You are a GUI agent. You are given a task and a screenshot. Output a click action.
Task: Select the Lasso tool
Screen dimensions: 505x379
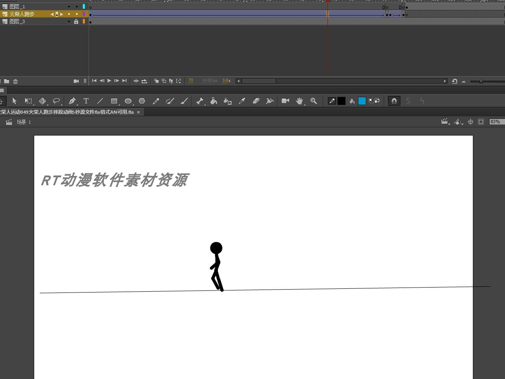click(x=57, y=101)
